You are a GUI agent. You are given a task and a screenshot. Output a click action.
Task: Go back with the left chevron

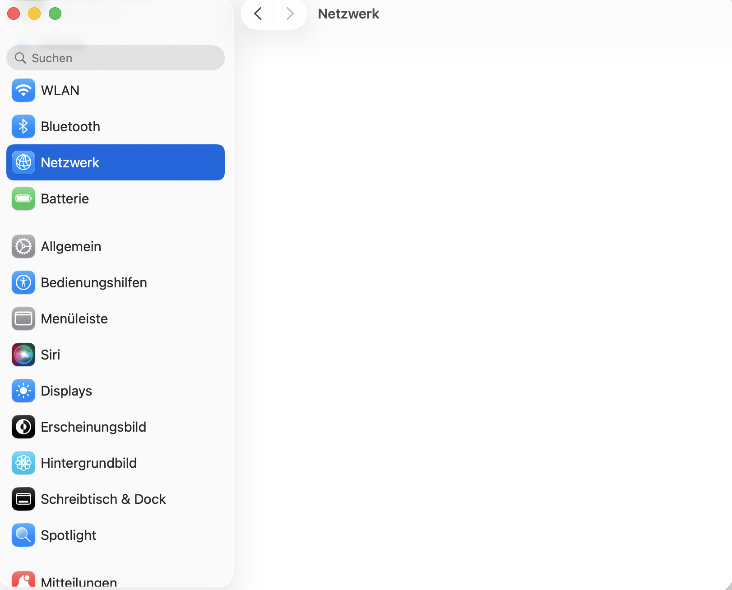[258, 14]
